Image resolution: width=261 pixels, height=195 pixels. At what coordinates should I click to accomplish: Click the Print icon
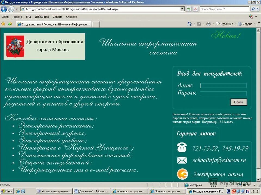pos(209,24)
